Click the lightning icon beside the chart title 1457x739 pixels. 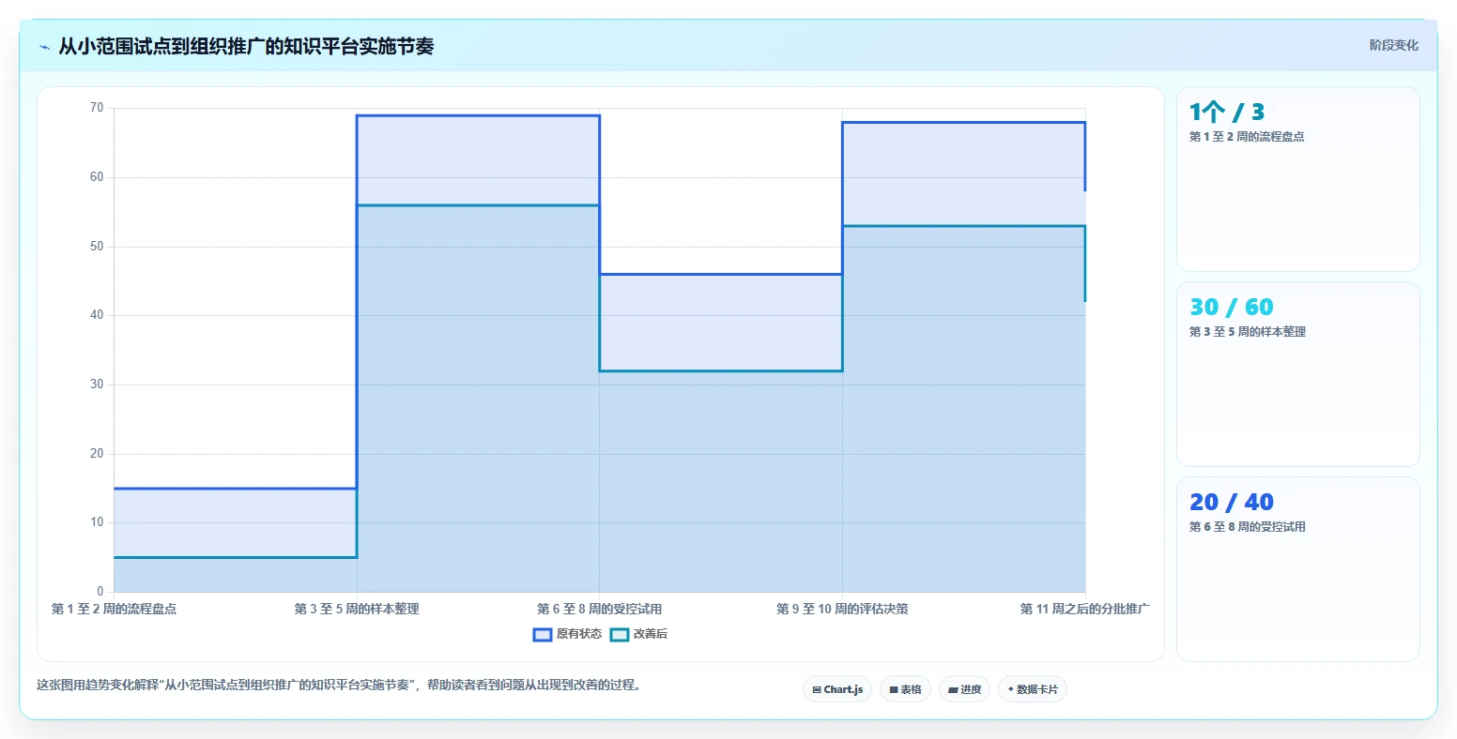pos(44,47)
